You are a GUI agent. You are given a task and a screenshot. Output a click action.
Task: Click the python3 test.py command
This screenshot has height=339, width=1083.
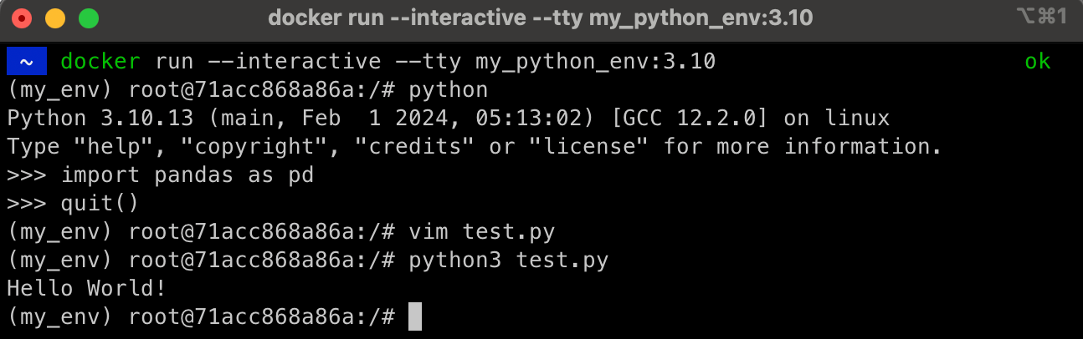[x=508, y=260]
